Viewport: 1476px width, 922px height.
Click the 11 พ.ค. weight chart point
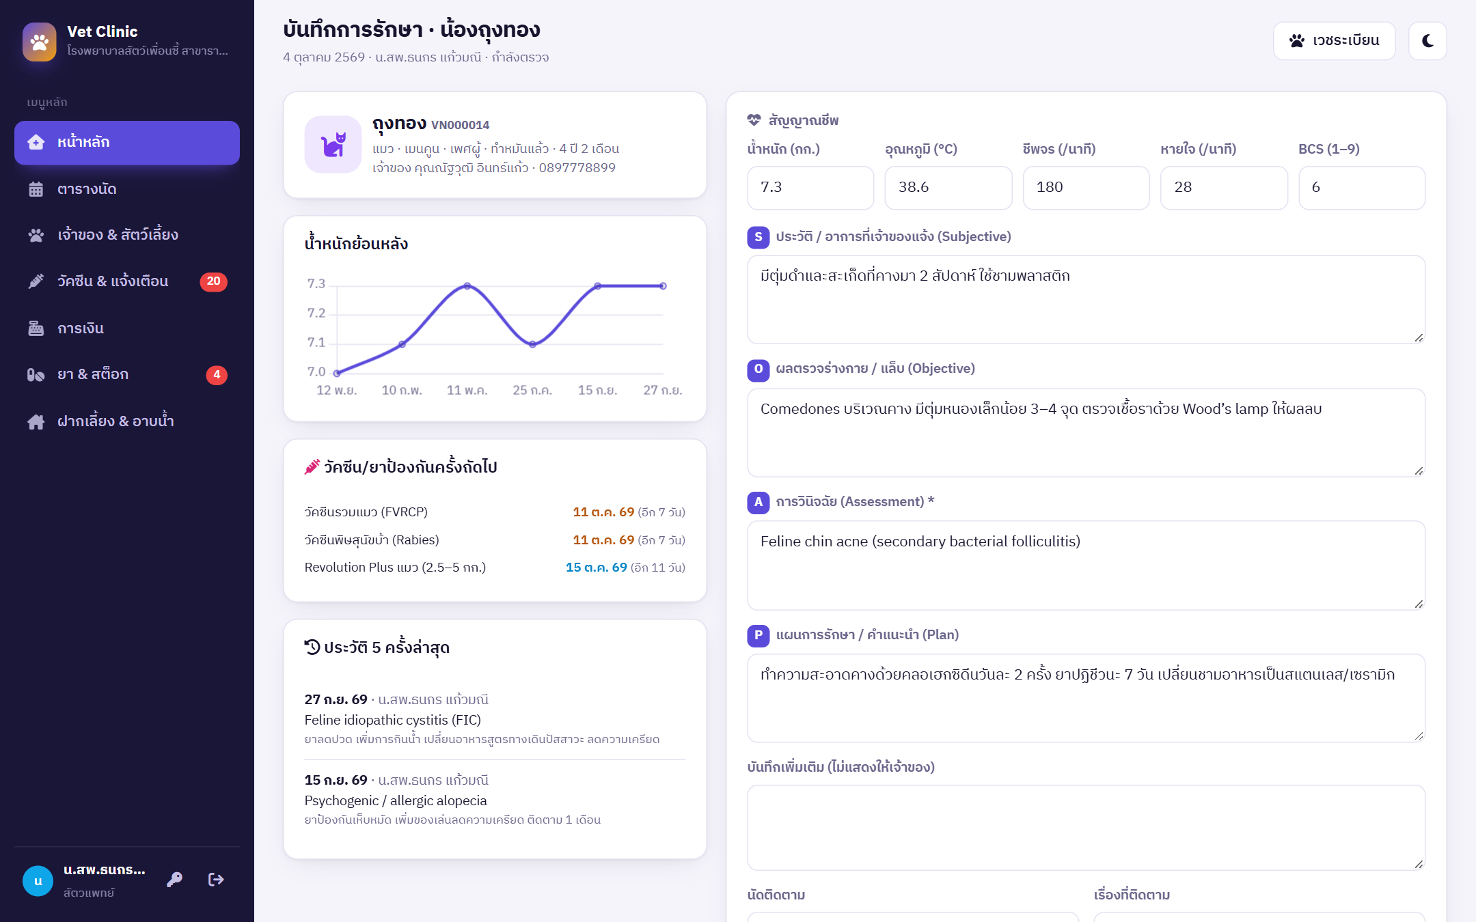(467, 286)
